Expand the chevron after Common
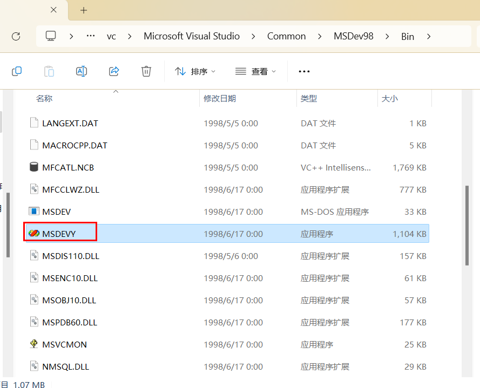The width and height of the screenshot is (480, 388). (x=320, y=36)
